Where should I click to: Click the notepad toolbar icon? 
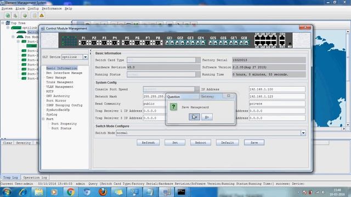pos(34,15)
